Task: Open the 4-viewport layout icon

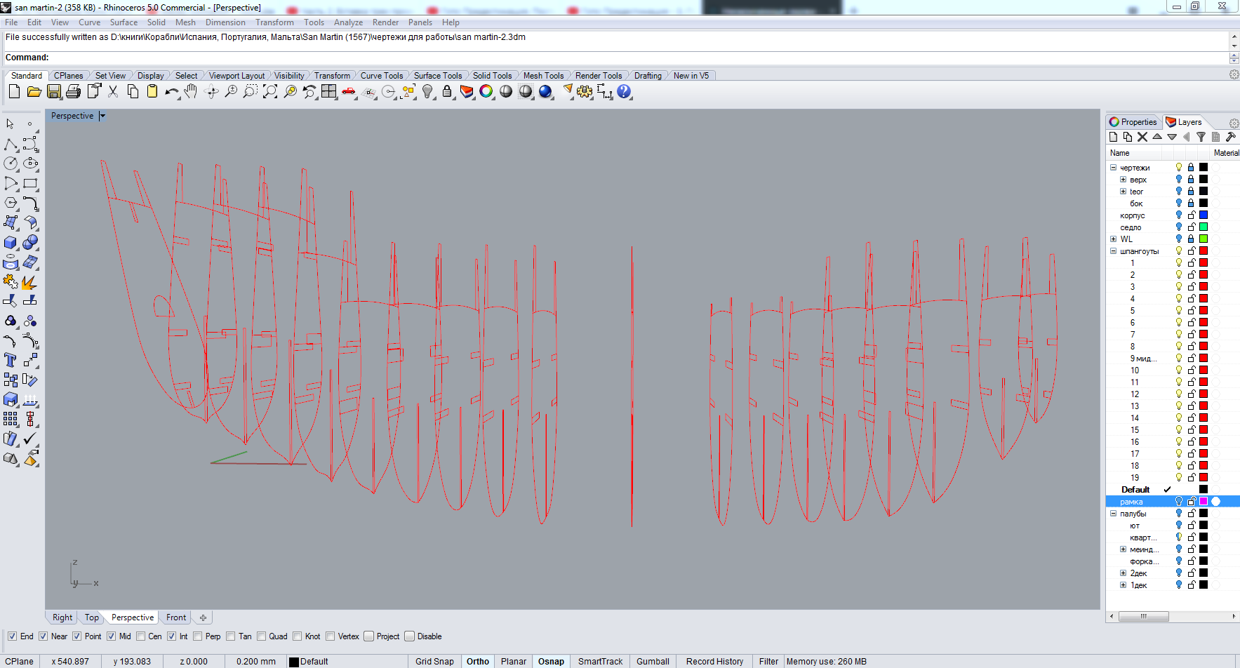Action: [x=329, y=92]
